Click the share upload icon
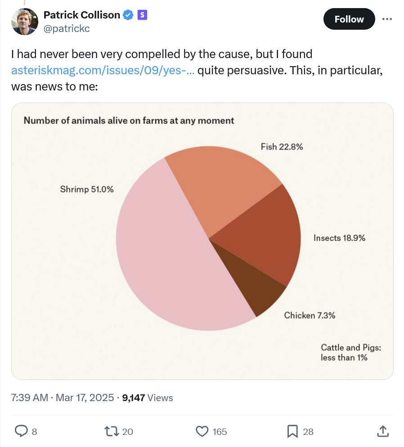The height and width of the screenshot is (447, 404). pos(383,431)
